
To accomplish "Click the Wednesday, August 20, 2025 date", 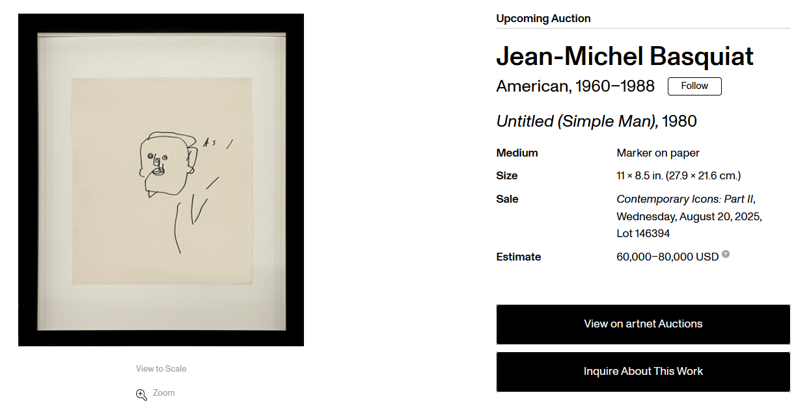I will click(x=689, y=216).
